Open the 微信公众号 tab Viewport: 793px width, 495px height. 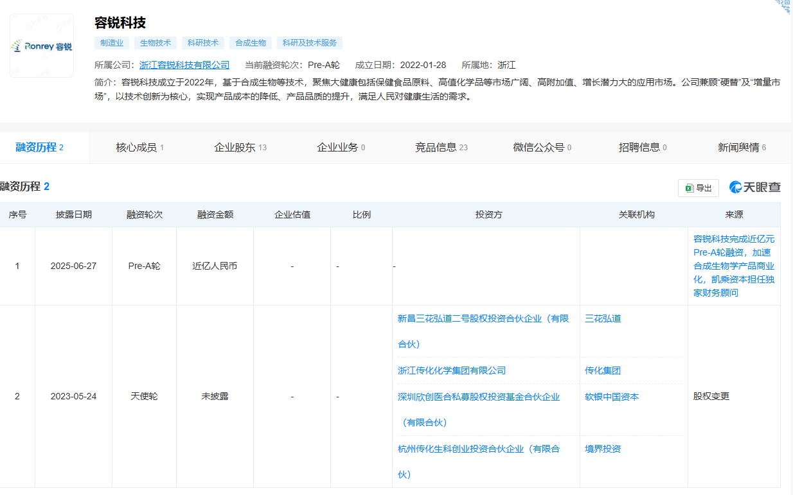coord(542,148)
